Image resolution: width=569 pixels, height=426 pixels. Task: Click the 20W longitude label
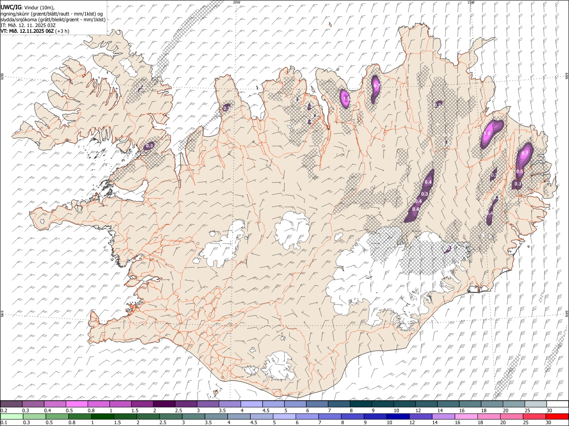pos(237,2)
